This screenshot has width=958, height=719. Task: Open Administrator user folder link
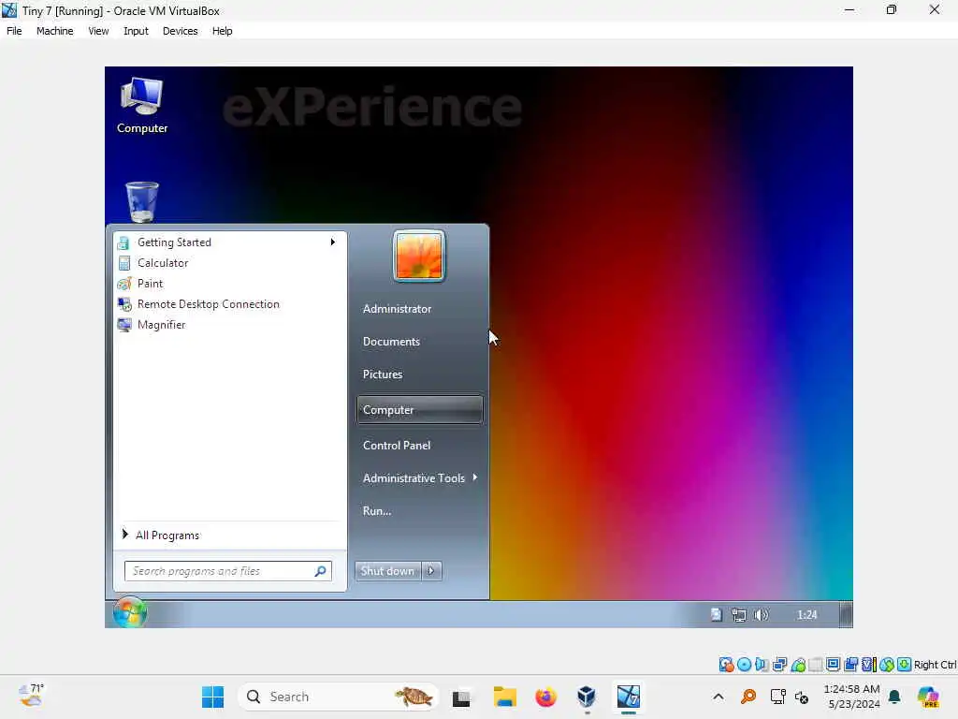pyautogui.click(x=397, y=309)
